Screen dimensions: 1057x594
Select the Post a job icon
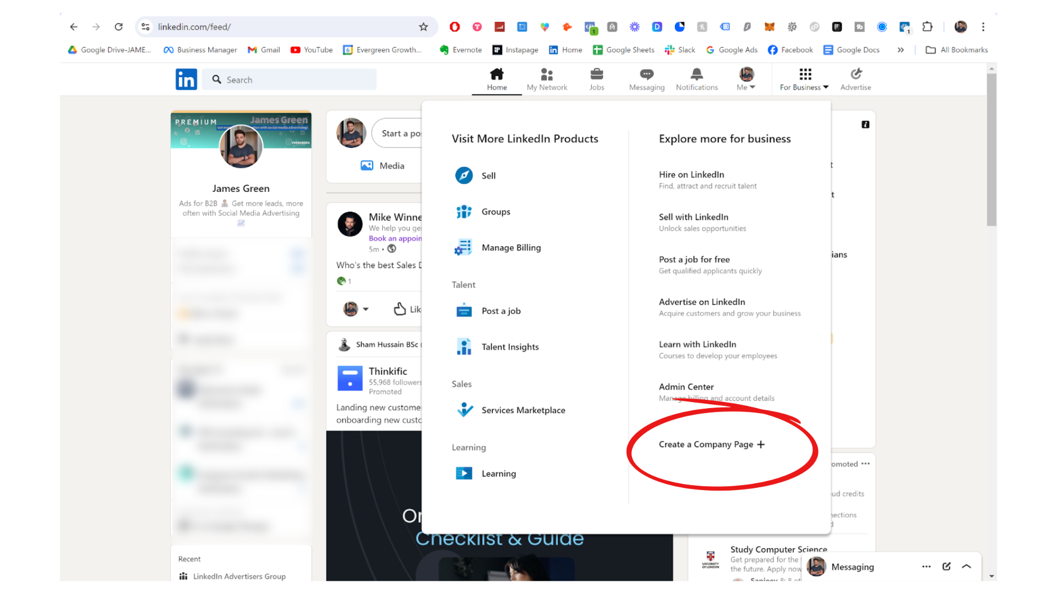tap(464, 311)
